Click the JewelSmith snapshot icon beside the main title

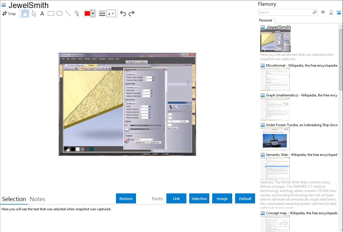[x=4, y=5]
